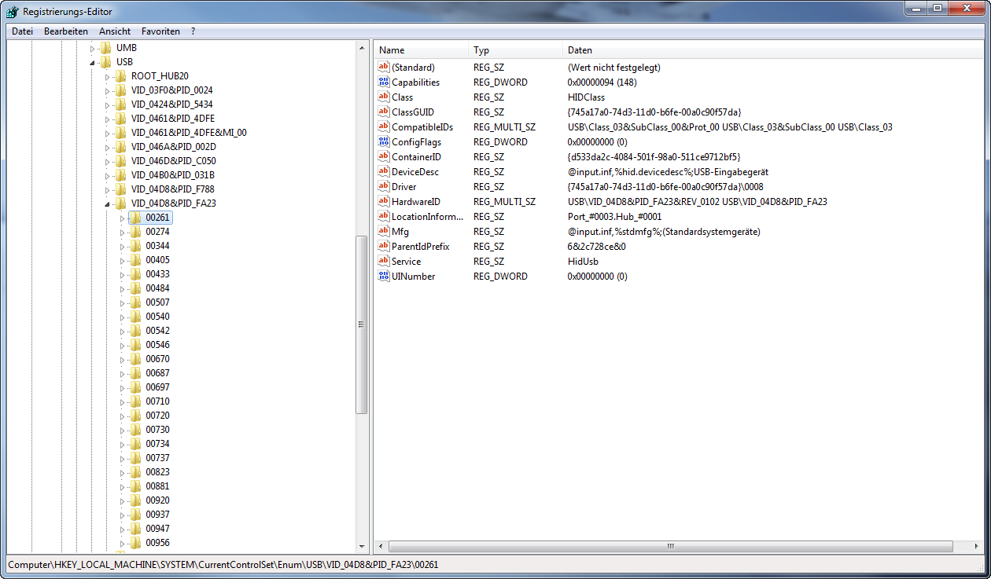The width and height of the screenshot is (991, 579).
Task: Click folder icon of the USB key
Action: click(105, 62)
